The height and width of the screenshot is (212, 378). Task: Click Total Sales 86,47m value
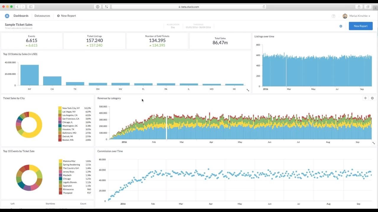tap(220, 43)
